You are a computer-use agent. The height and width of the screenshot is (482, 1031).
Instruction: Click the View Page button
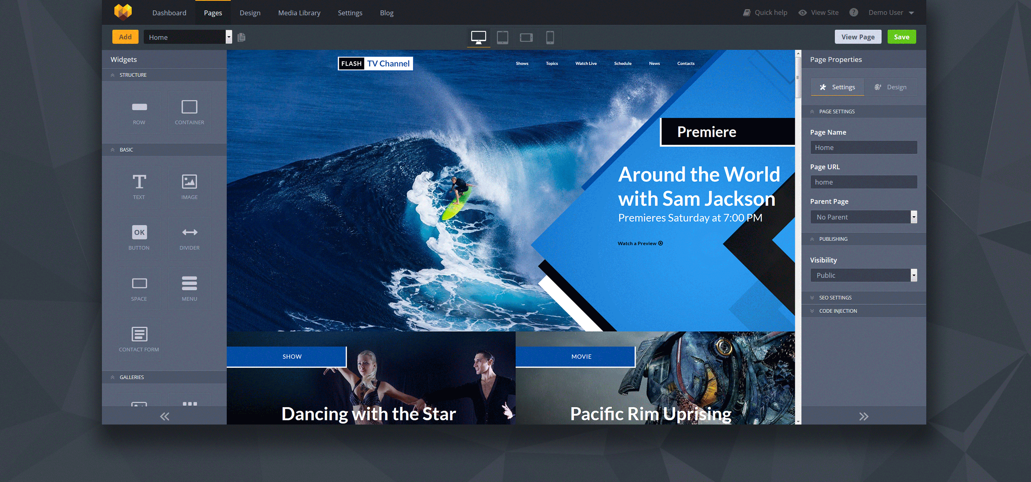click(x=858, y=37)
